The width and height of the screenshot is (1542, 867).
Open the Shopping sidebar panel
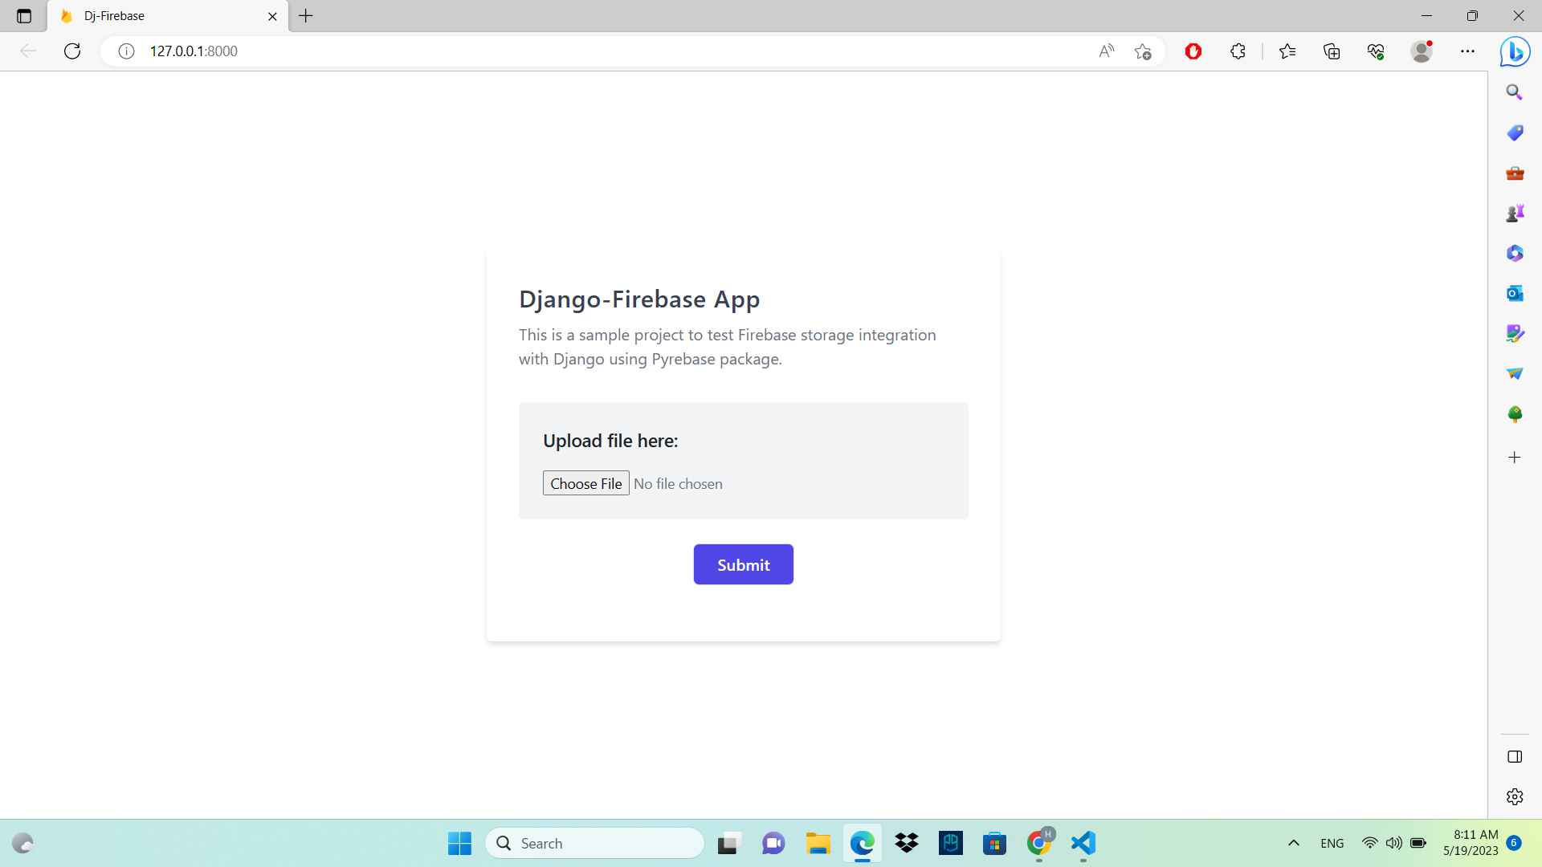coord(1514,132)
